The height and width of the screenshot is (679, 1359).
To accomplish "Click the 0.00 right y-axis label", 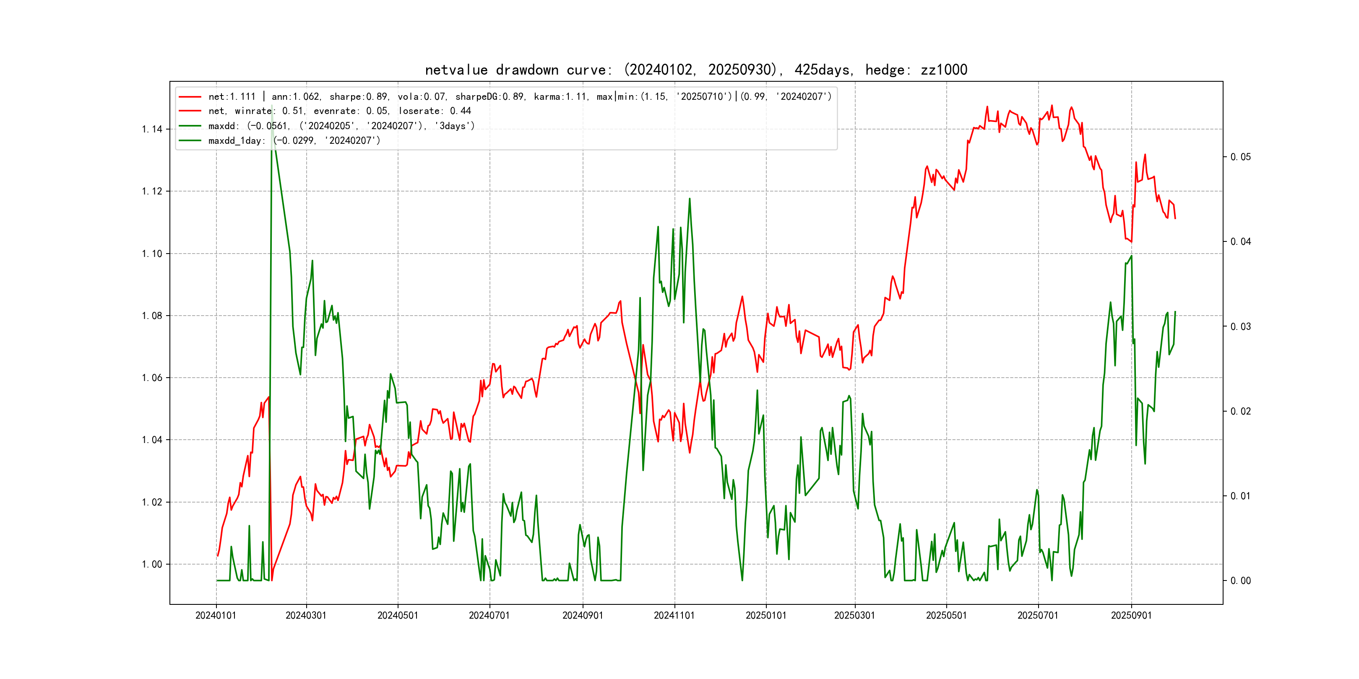I will click(1240, 581).
